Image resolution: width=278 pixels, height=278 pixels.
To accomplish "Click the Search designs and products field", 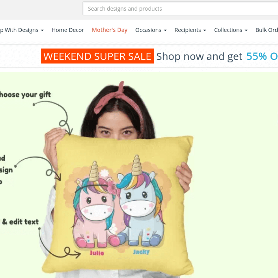I will pos(180,8).
